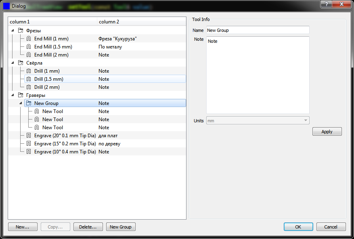354x239 pixels.
Task: Click the folder icon next to Граверы
Action: [21, 95]
